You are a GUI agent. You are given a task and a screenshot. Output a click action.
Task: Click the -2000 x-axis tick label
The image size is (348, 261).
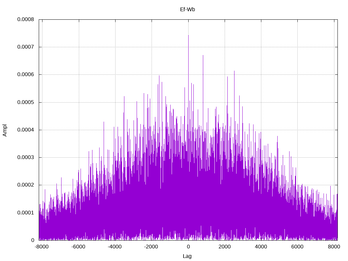(151, 247)
